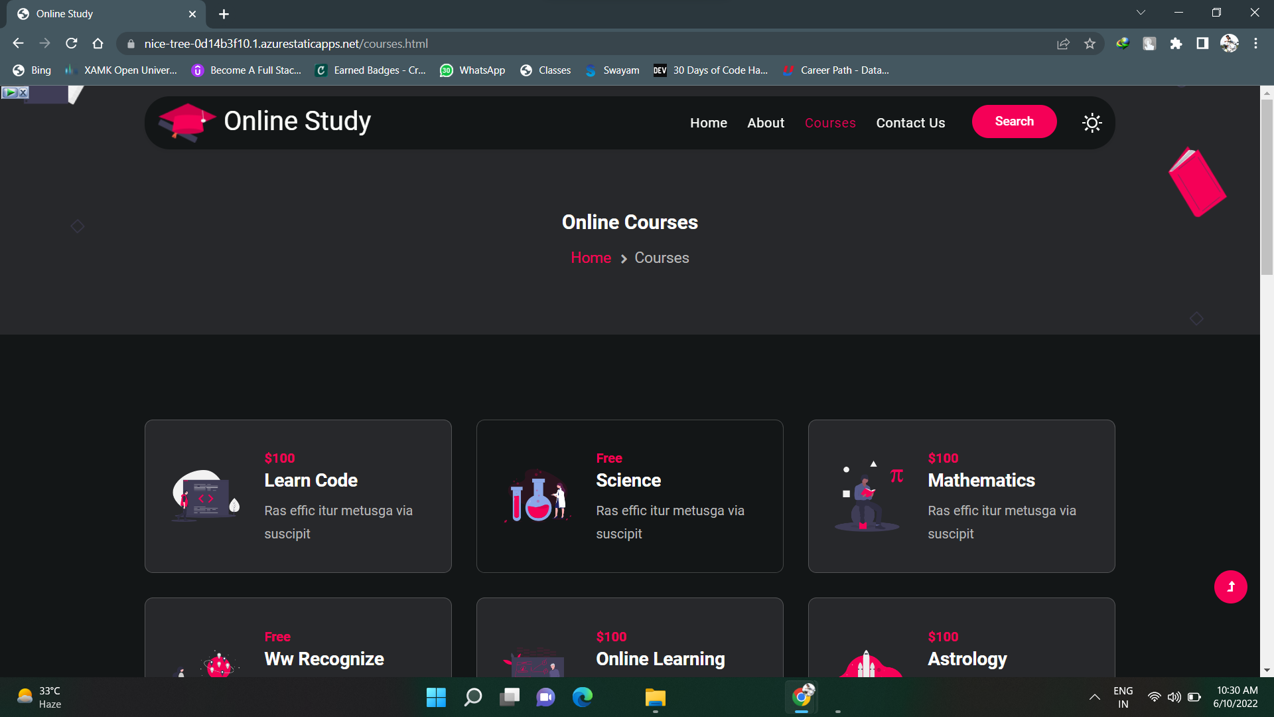This screenshot has width=1274, height=717.
Task: Open the Learn Code course card
Action: pyautogui.click(x=298, y=496)
